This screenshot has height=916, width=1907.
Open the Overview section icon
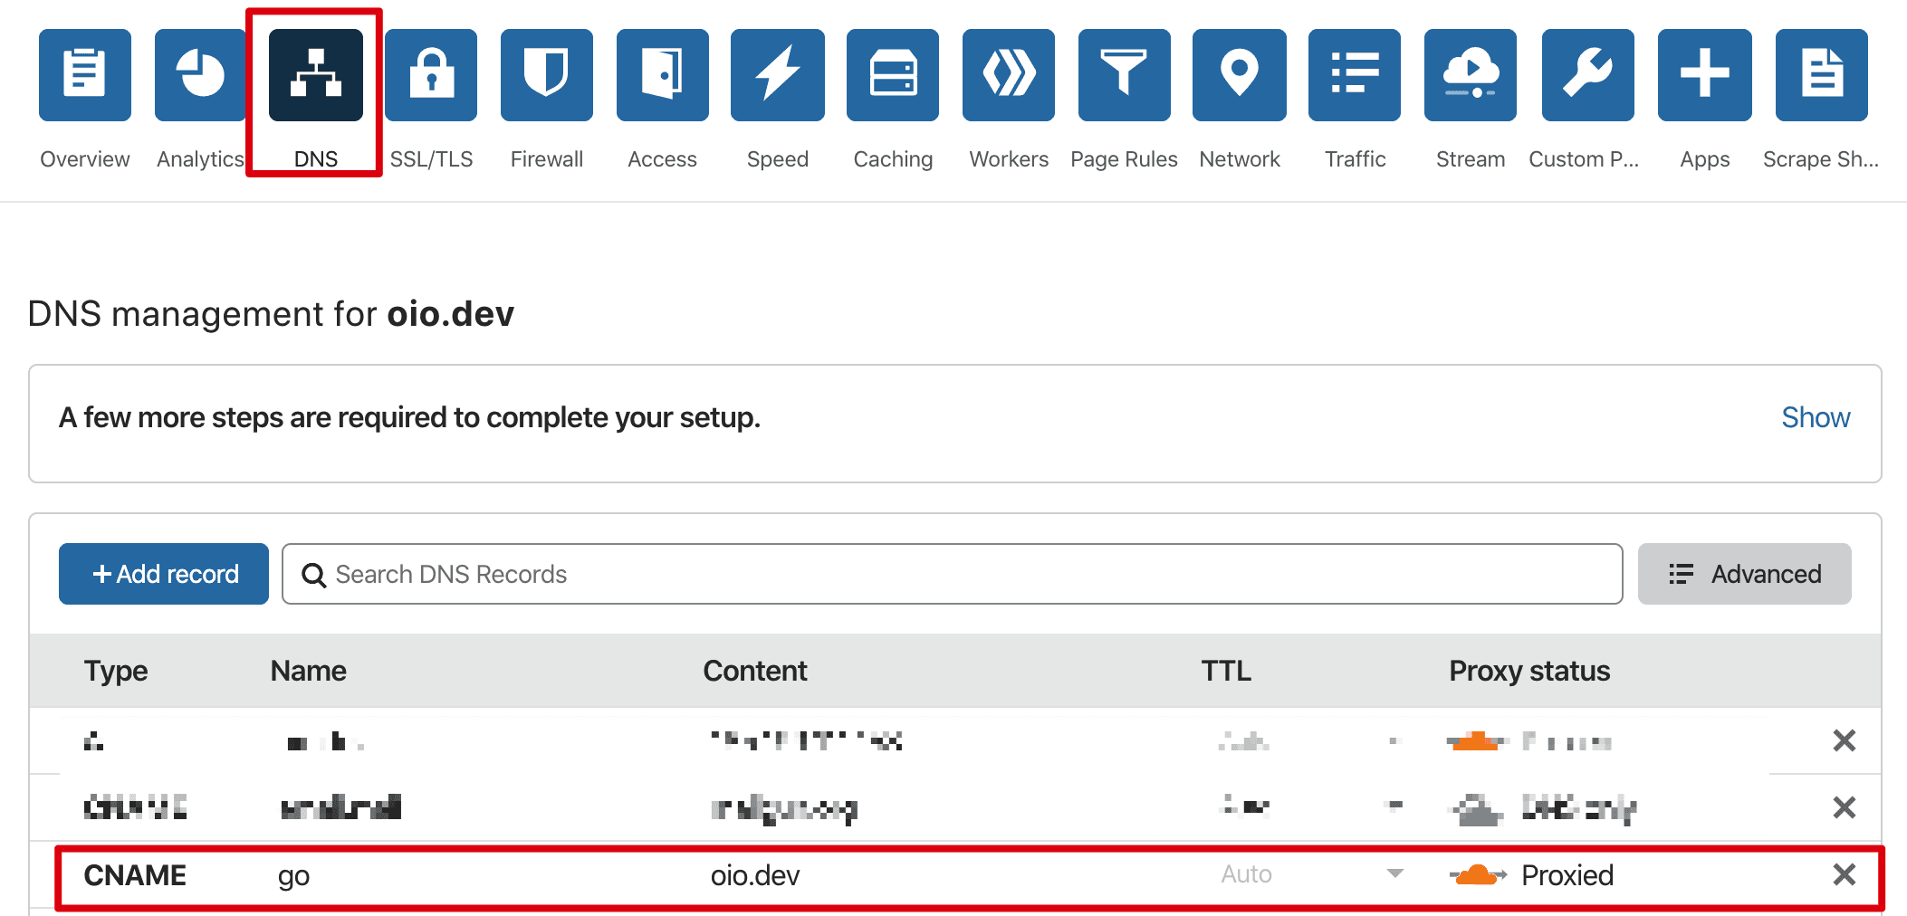[x=85, y=75]
